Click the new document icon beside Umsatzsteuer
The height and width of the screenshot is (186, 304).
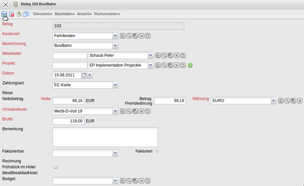point(148,112)
